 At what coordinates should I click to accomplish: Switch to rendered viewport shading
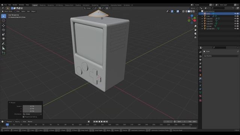pos(193,11)
